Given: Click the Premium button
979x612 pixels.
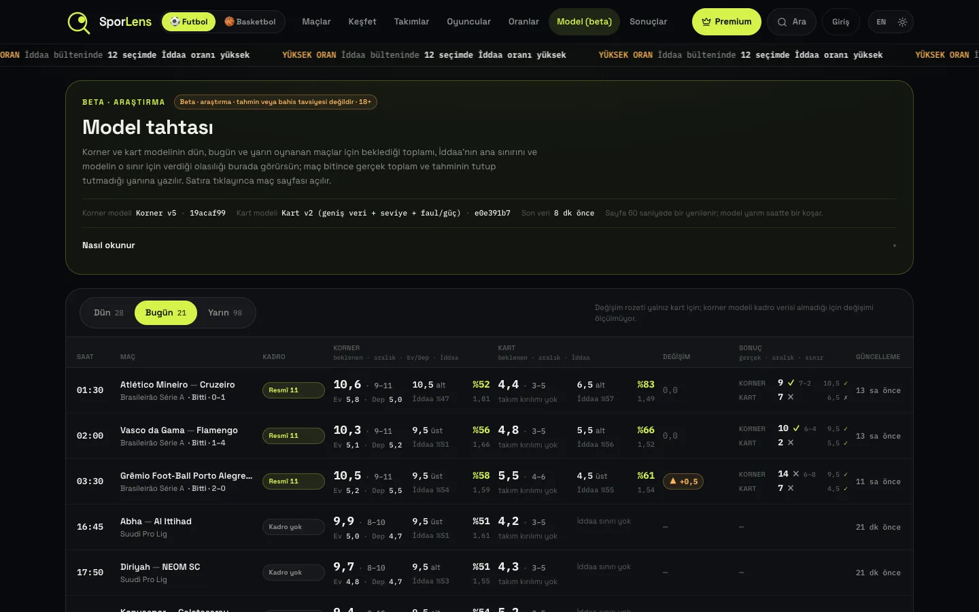Looking at the screenshot, I should click(x=727, y=22).
